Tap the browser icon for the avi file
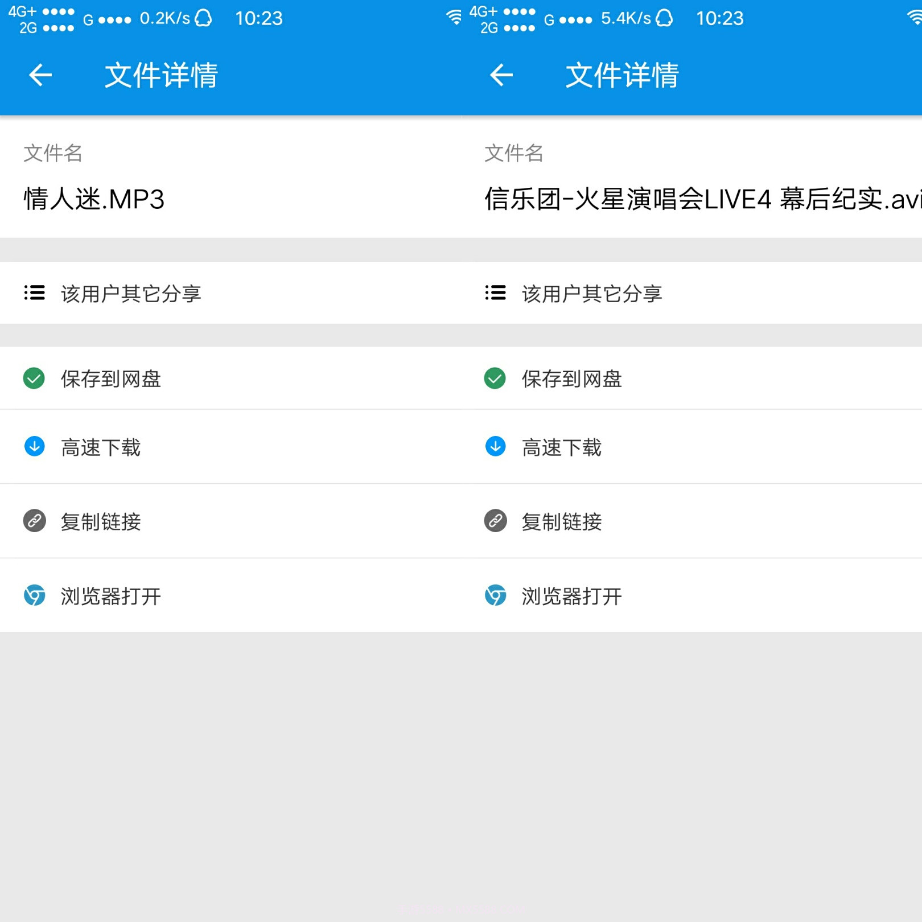Screen dimensions: 922x922 click(x=495, y=595)
